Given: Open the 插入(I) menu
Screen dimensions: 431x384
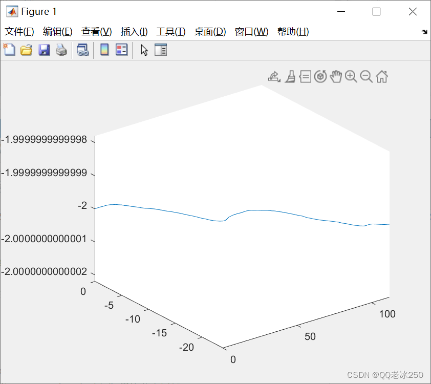Looking at the screenshot, I should point(134,32).
